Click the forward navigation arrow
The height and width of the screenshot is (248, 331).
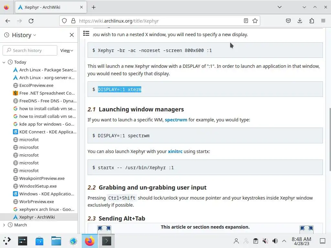pos(19,21)
